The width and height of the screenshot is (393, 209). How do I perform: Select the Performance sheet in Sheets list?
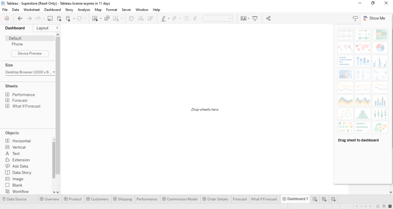point(23,95)
